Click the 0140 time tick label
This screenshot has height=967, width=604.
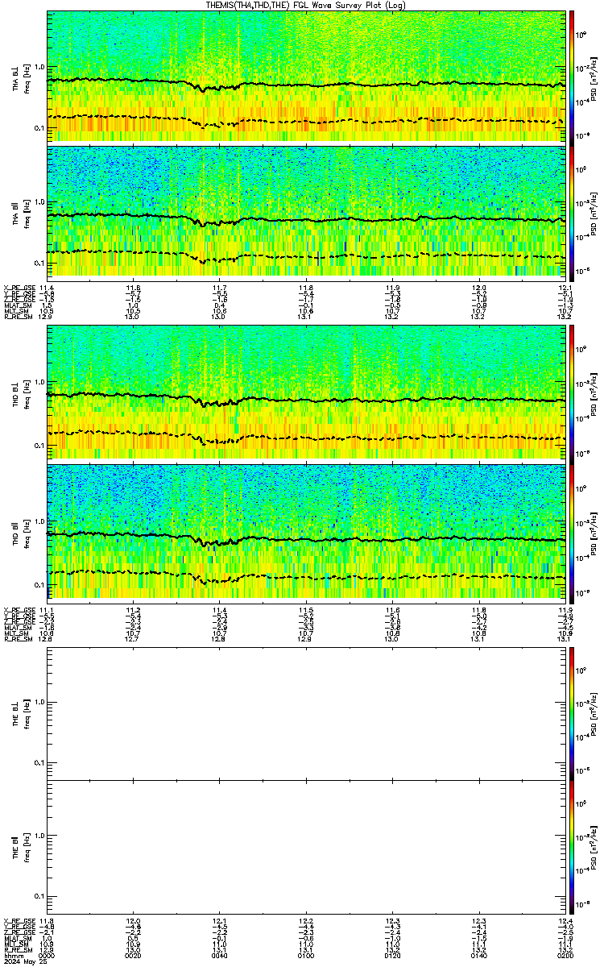pos(478,956)
